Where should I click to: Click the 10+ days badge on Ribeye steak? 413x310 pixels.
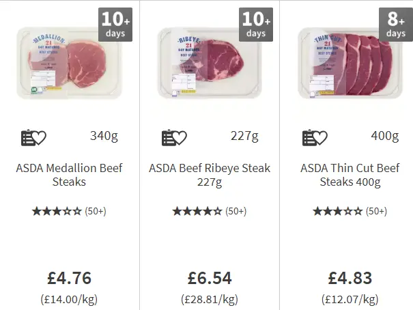[256, 25]
